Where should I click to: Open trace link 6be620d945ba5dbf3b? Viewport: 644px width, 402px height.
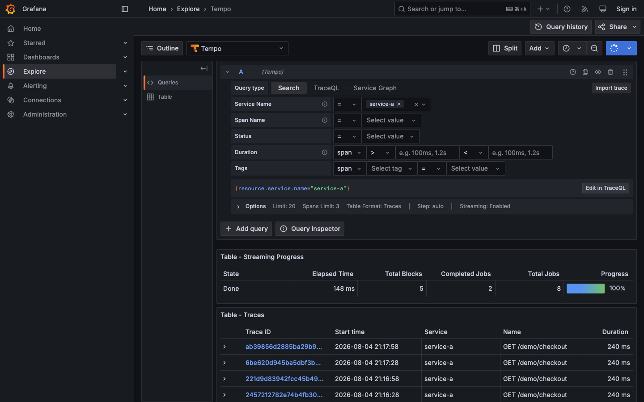[x=283, y=363]
